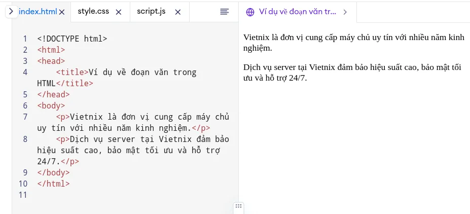Expand the preview tab chevron arrow
The width and height of the screenshot is (470, 214).
point(345,12)
